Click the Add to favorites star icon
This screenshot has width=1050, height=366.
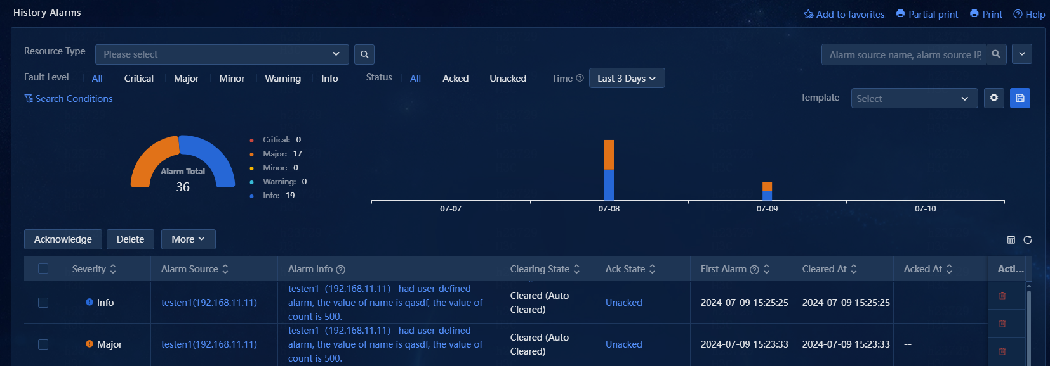point(808,14)
